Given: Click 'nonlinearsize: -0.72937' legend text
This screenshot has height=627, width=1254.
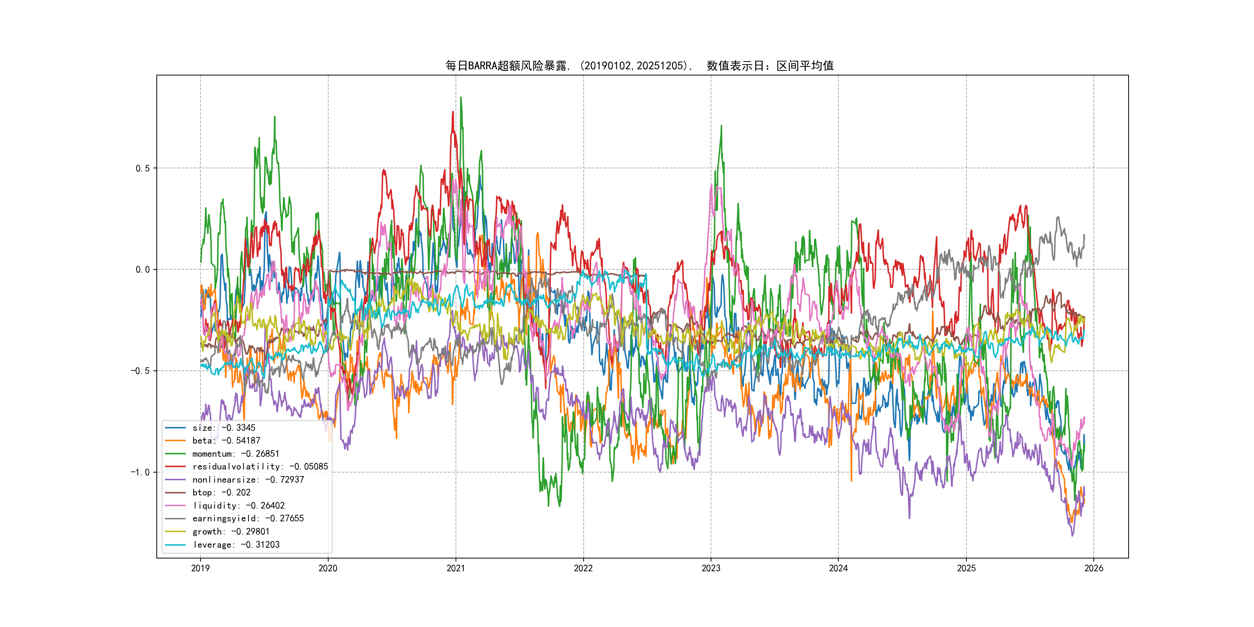Looking at the screenshot, I should [x=248, y=480].
